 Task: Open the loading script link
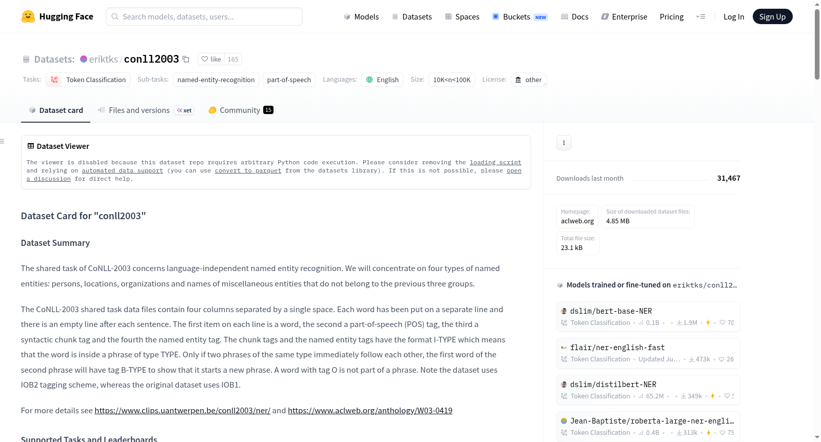point(495,162)
